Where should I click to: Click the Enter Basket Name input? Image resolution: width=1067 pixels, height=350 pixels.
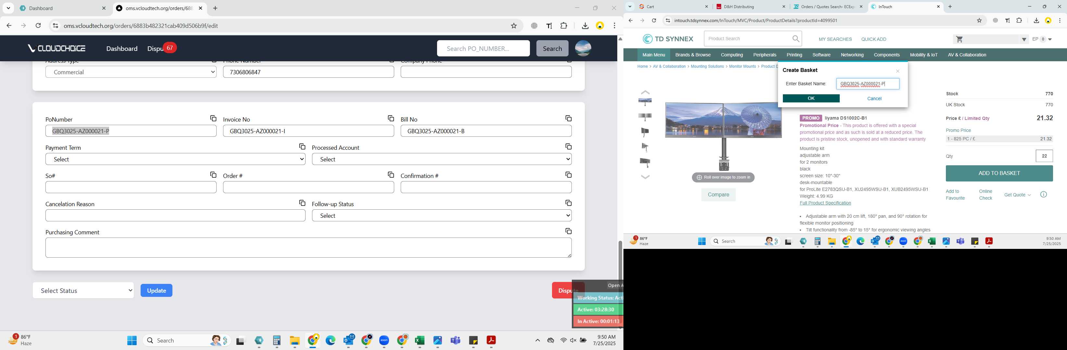[x=867, y=84]
